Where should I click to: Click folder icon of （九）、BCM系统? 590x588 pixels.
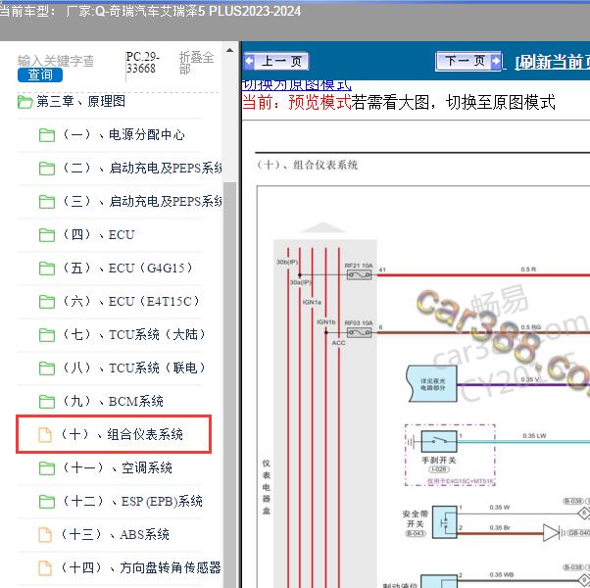47,402
